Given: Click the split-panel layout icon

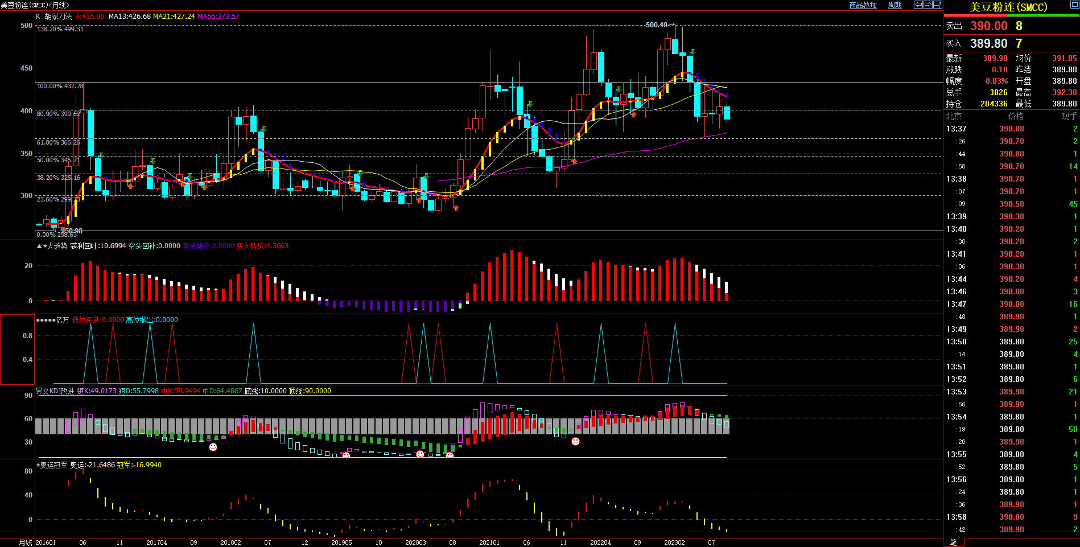Looking at the screenshot, I should [x=937, y=5].
